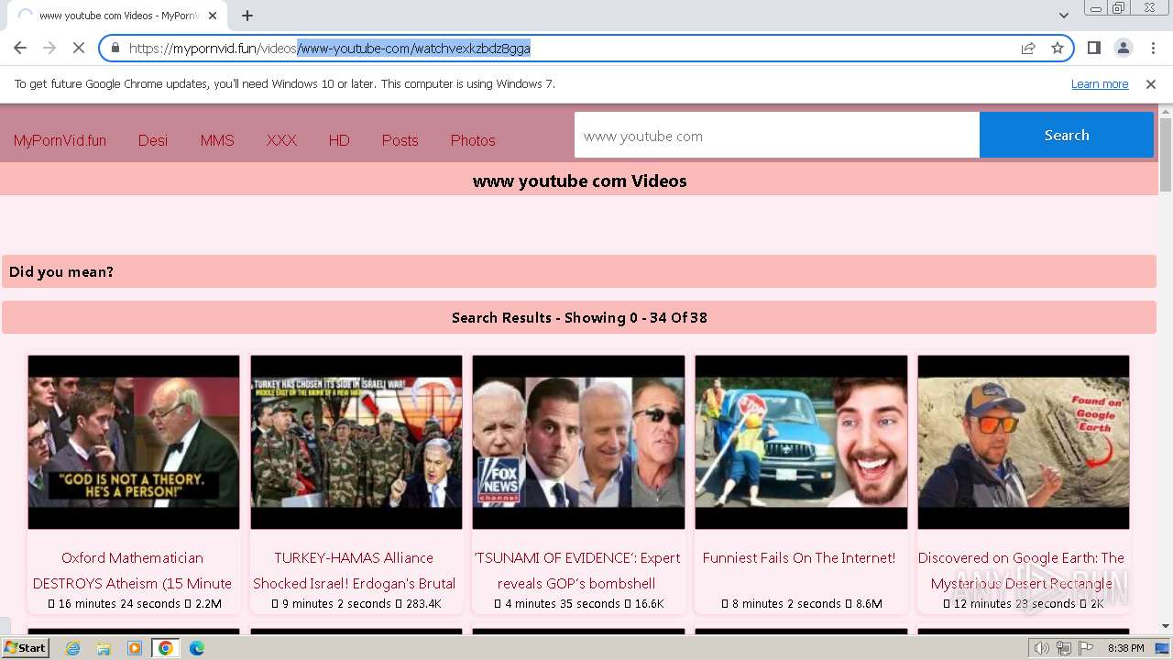The width and height of the screenshot is (1173, 660).
Task: Open network tray icon
Action: pos(1064,648)
